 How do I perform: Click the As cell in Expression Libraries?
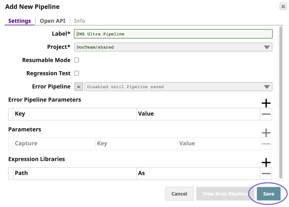coord(198,173)
